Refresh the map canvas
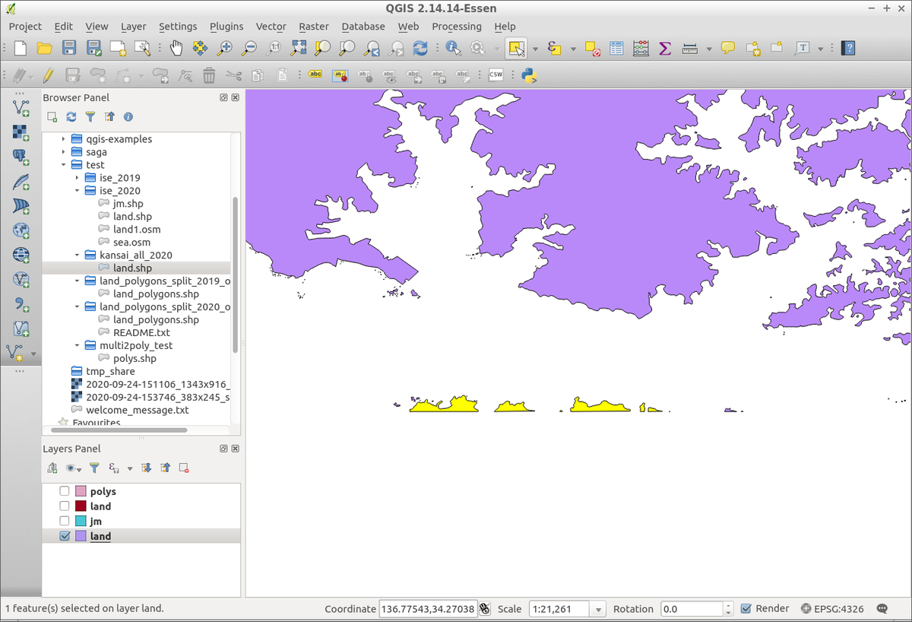The image size is (912, 622). coord(420,48)
